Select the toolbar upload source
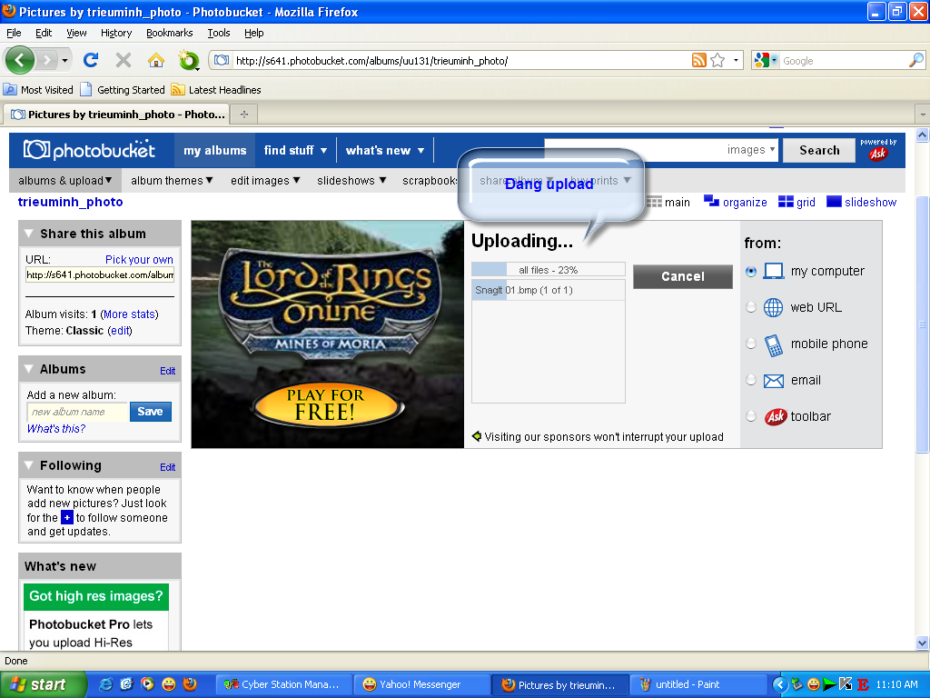 coord(751,416)
